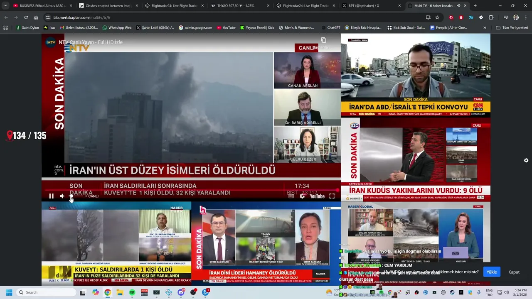
Task: Open the Chrome profile avatar
Action: [516, 17]
